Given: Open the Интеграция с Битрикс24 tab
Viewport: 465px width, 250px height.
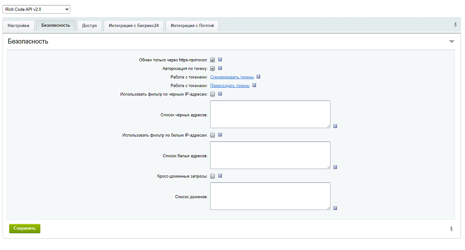Looking at the screenshot, I should point(134,25).
